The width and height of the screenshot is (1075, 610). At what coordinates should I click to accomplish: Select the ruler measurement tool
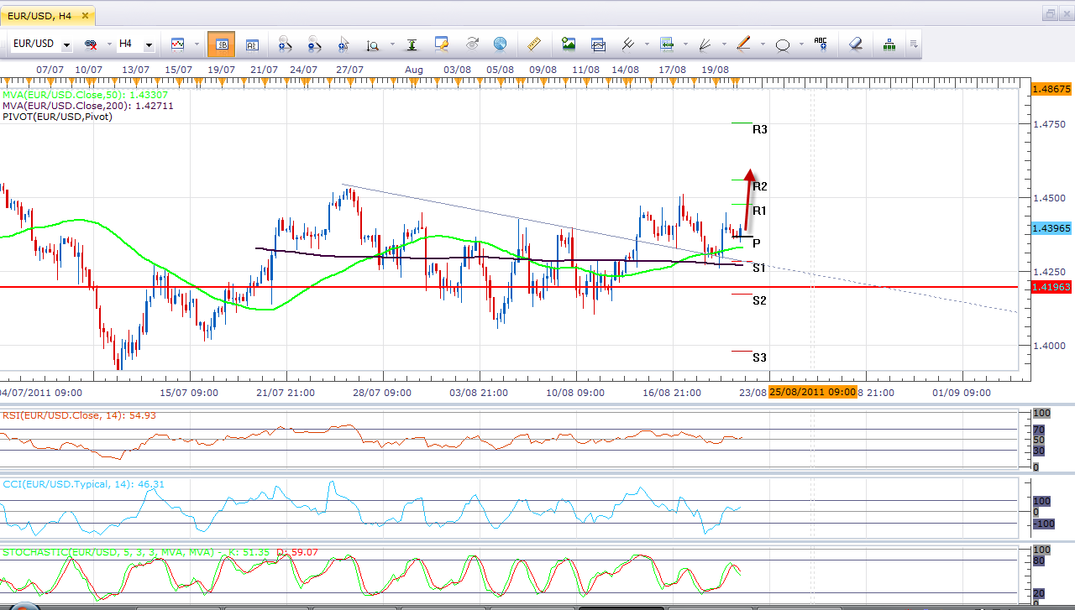(x=533, y=44)
